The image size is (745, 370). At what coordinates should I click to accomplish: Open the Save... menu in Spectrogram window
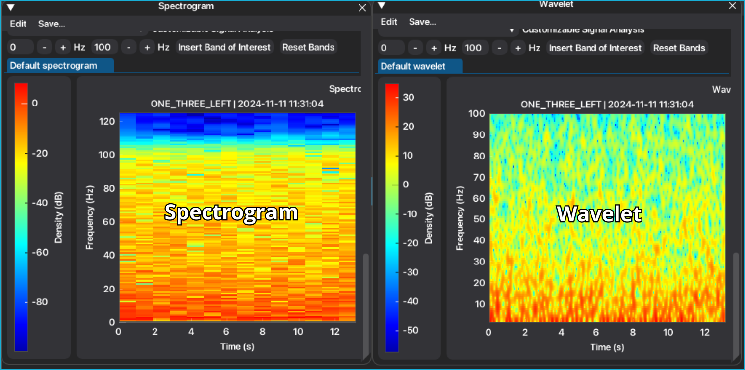51,24
